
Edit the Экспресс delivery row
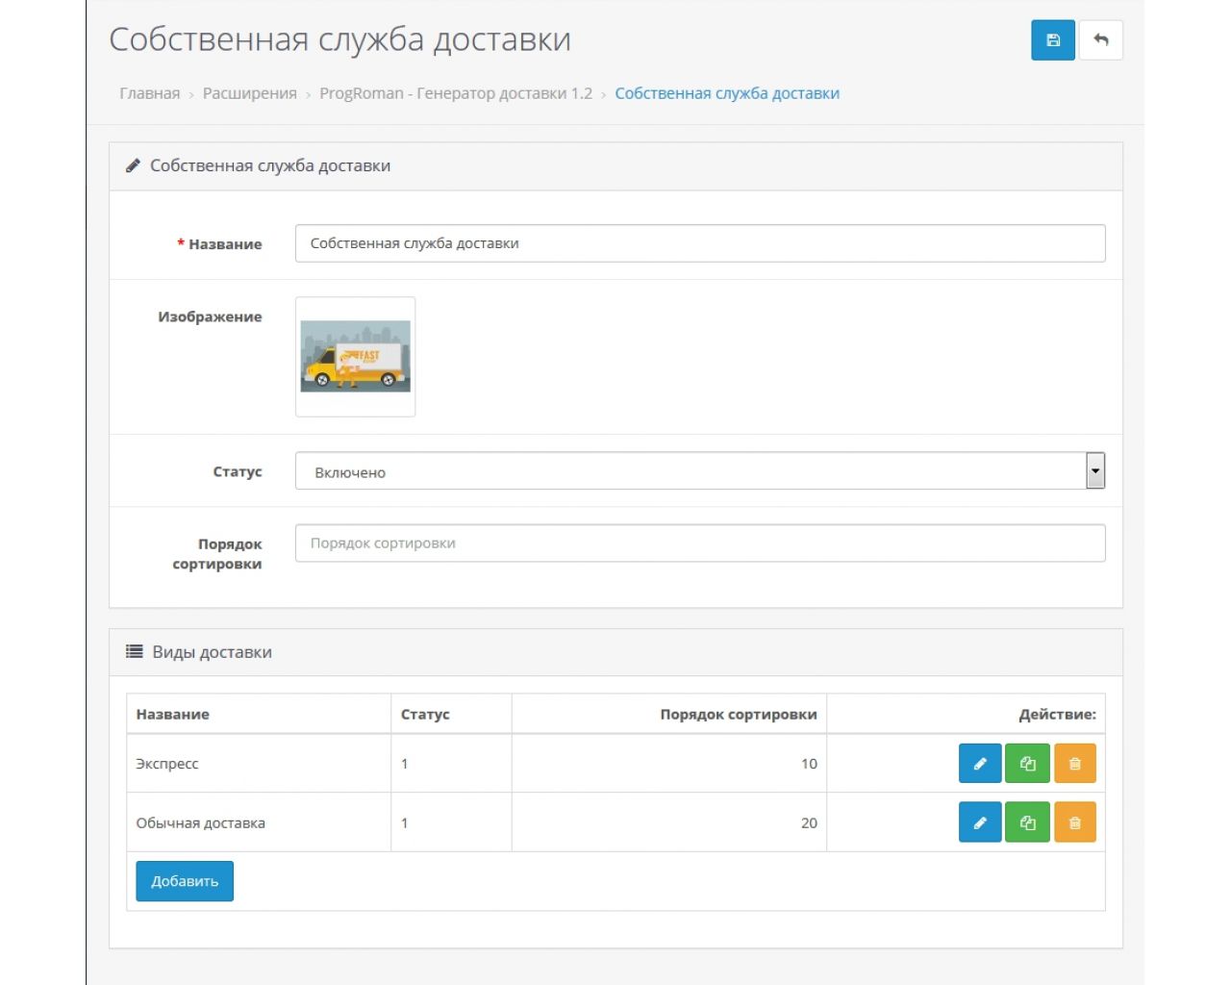tap(980, 764)
